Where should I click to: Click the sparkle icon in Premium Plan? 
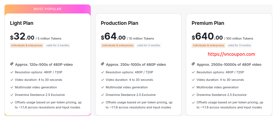tap(193, 64)
